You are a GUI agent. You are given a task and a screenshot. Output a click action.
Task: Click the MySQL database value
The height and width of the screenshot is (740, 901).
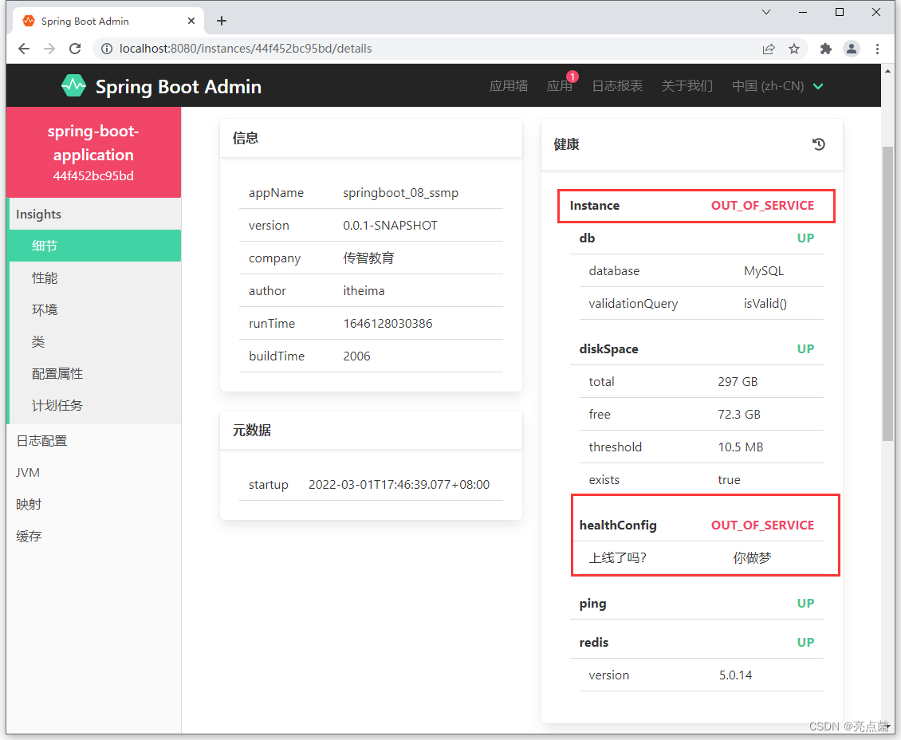point(764,271)
